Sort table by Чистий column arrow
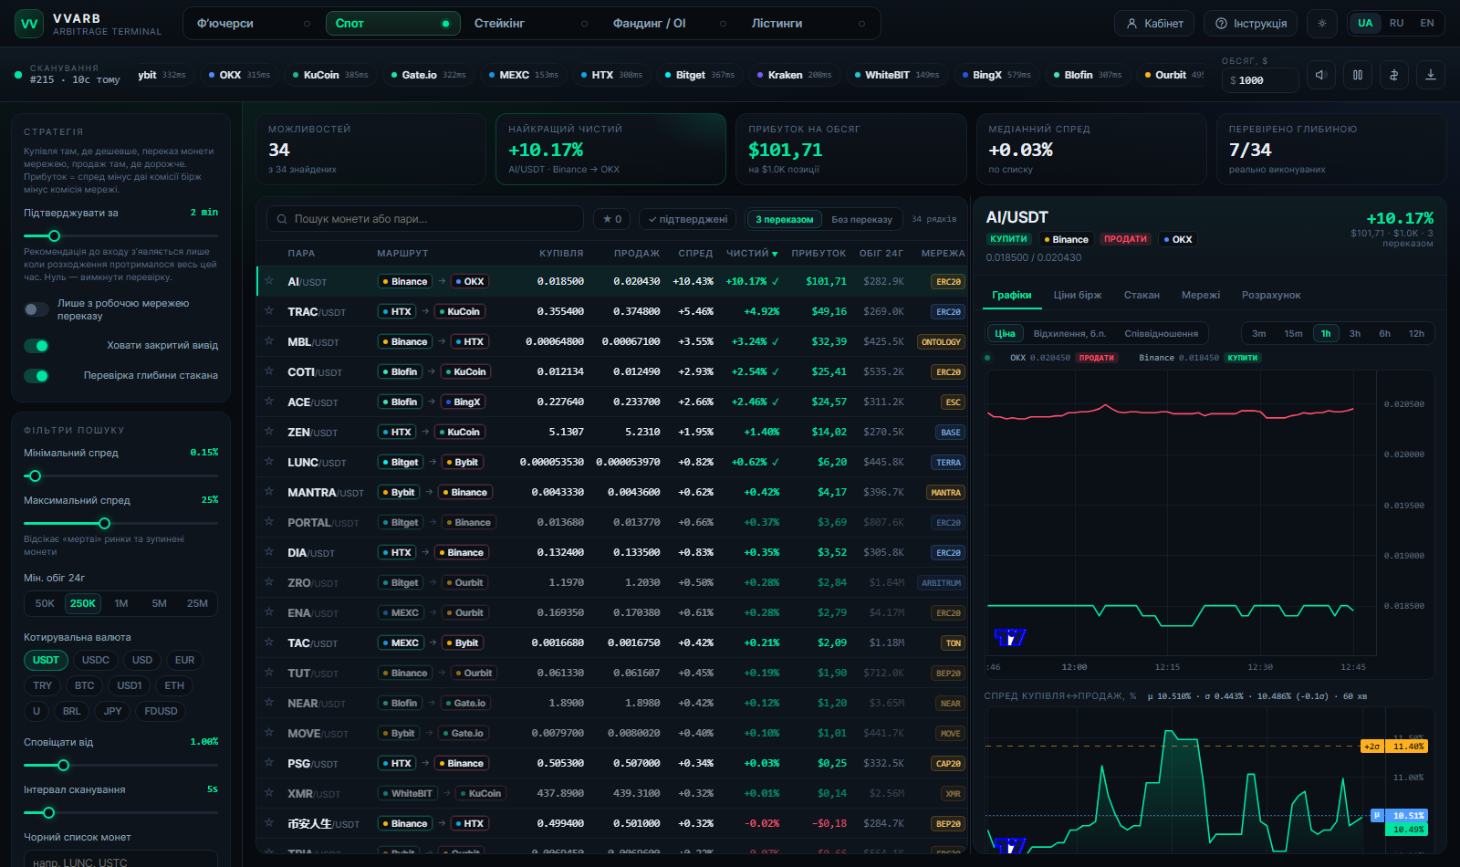This screenshot has width=1460, height=867. [775, 254]
